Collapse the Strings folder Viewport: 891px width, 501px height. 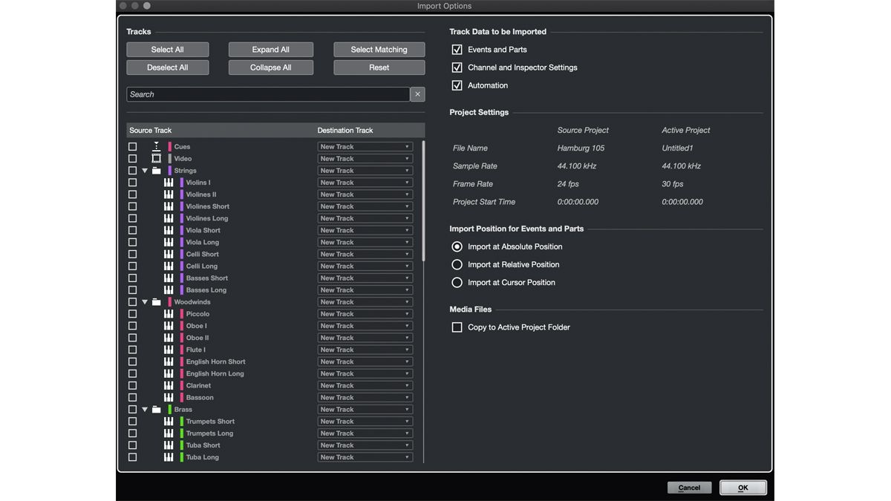pos(145,171)
